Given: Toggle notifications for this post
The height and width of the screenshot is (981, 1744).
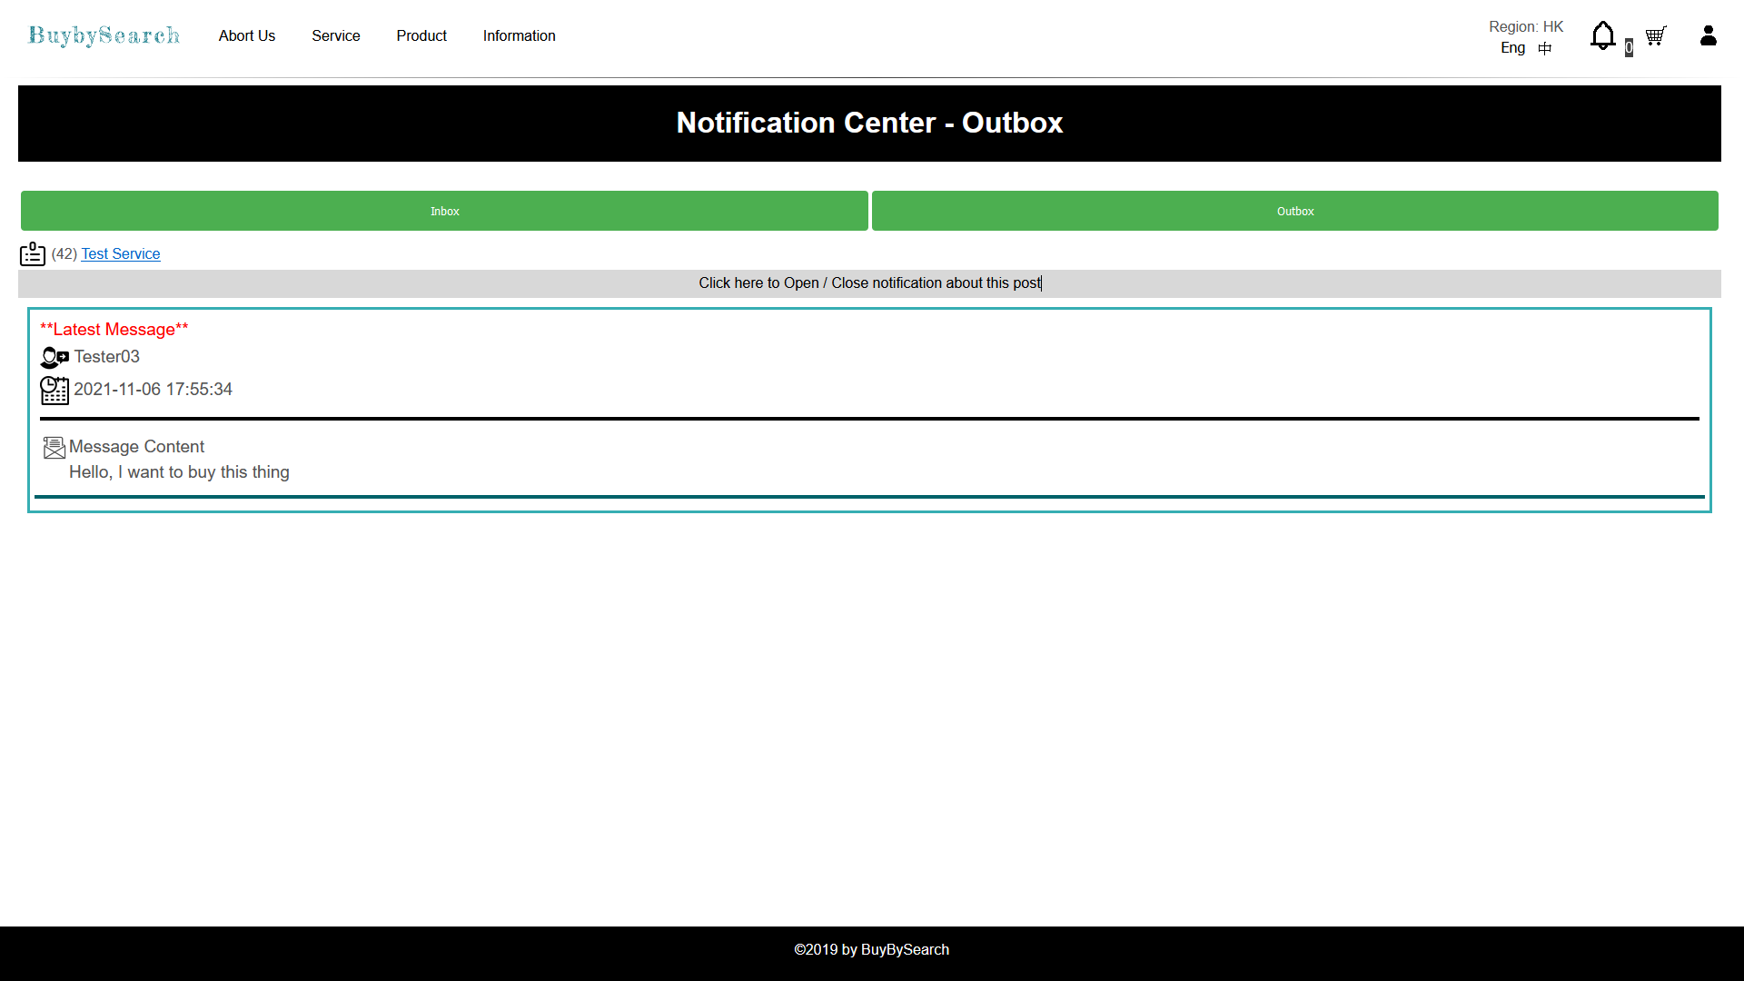Looking at the screenshot, I should (869, 283).
